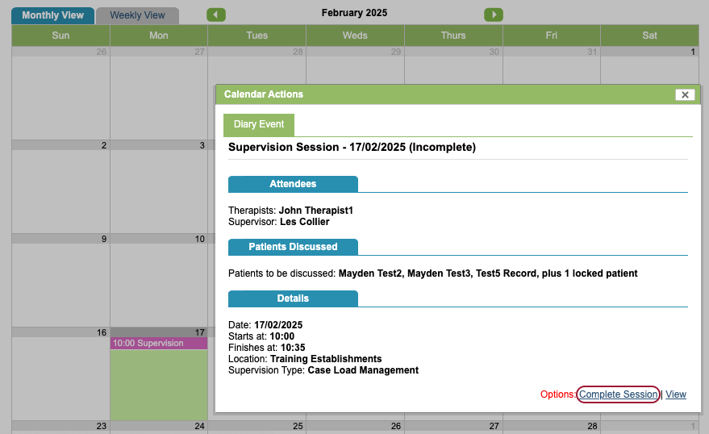
Task: Click the Sun column header
Action: click(60, 35)
